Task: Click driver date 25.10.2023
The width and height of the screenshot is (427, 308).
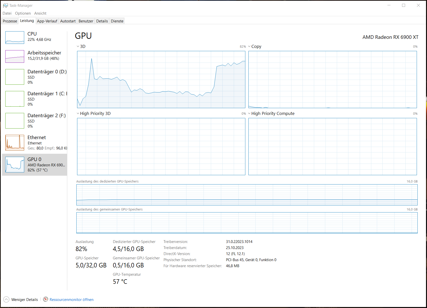Action: [x=235, y=248]
